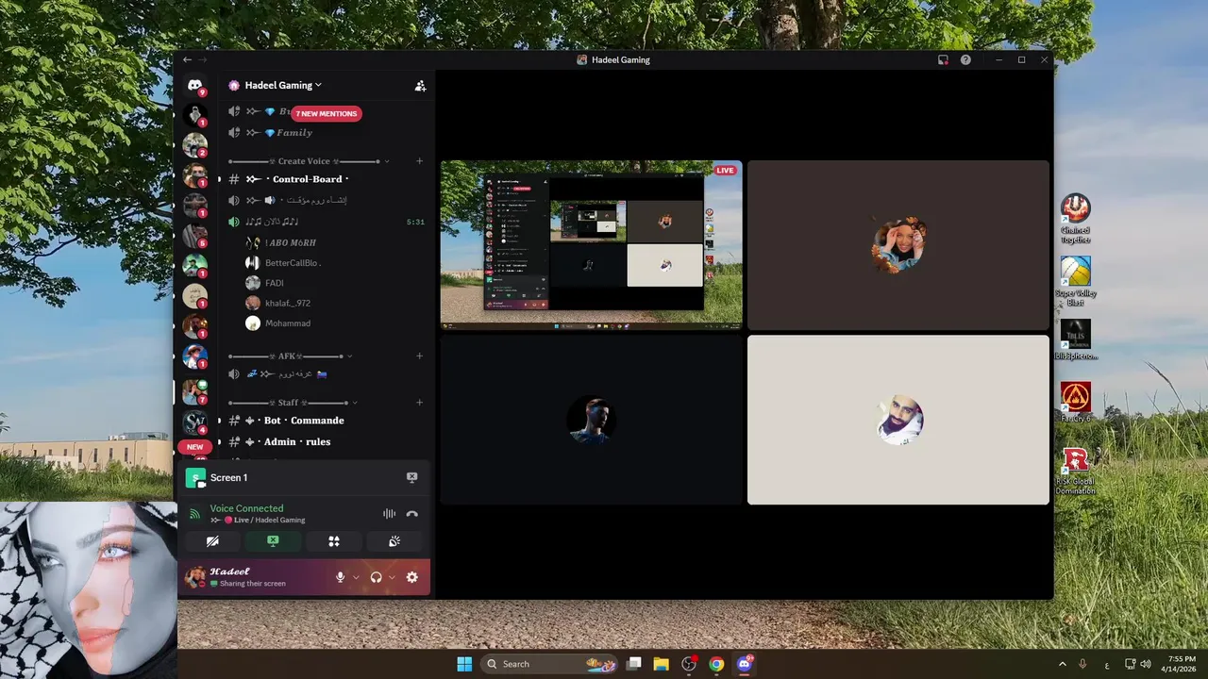
Task: Open the Blasphemous desktop shortcut
Action: [1075, 340]
